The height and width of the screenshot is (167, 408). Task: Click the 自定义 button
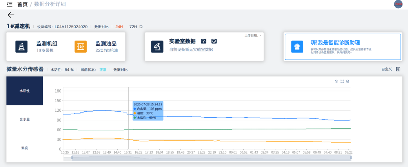[386, 69]
